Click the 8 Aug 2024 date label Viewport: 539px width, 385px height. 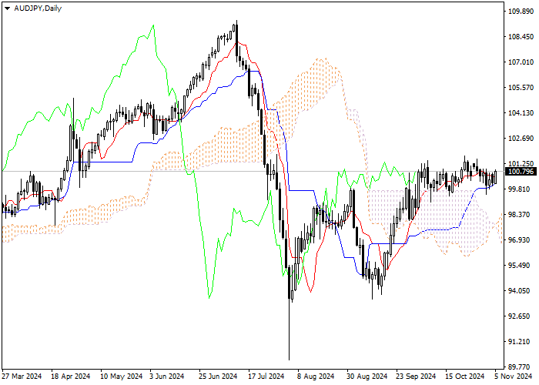point(316,377)
